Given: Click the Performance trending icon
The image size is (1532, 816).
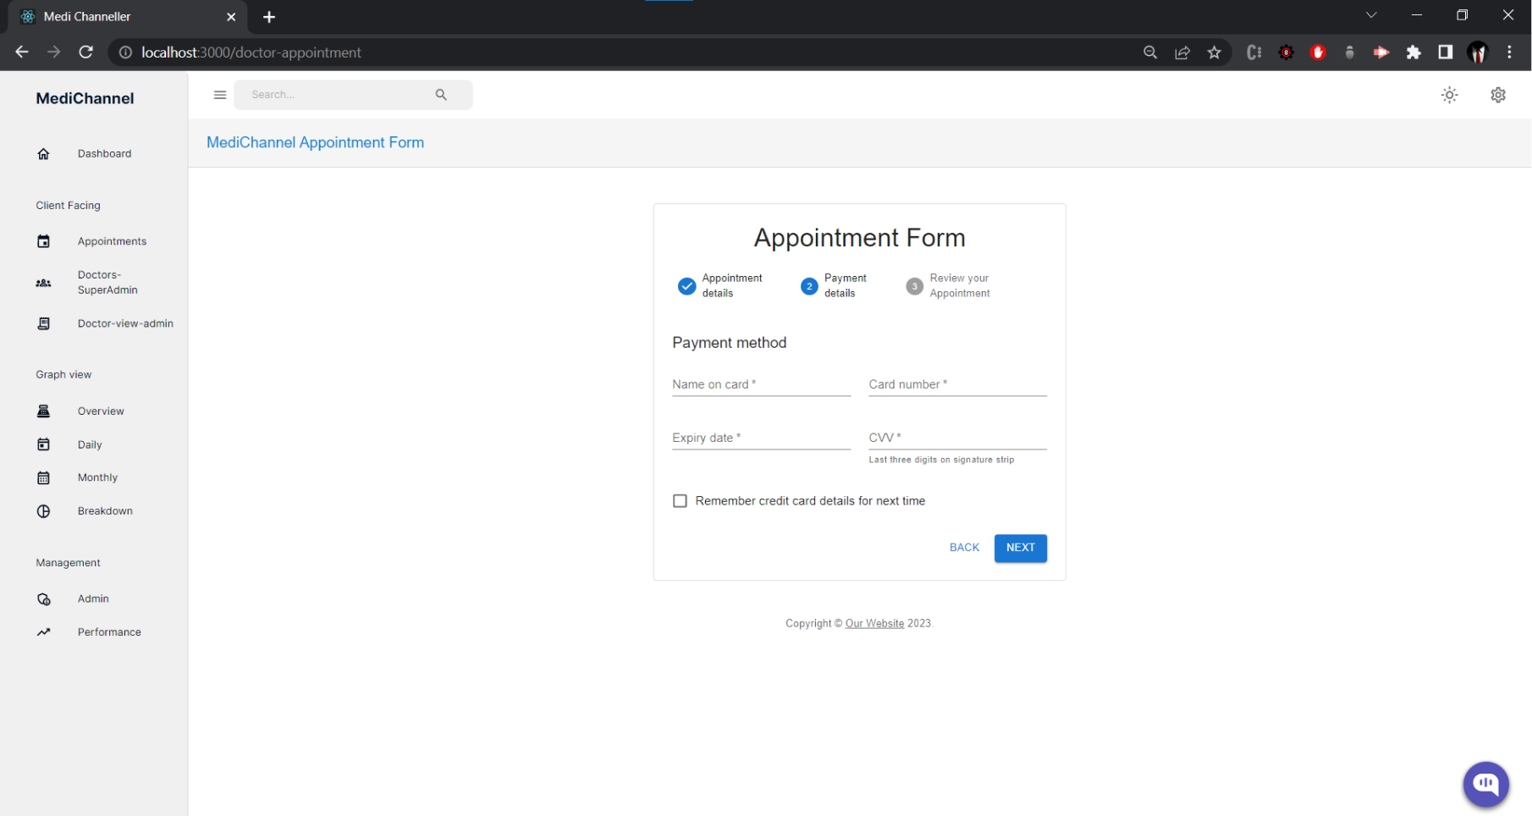Looking at the screenshot, I should 43,631.
